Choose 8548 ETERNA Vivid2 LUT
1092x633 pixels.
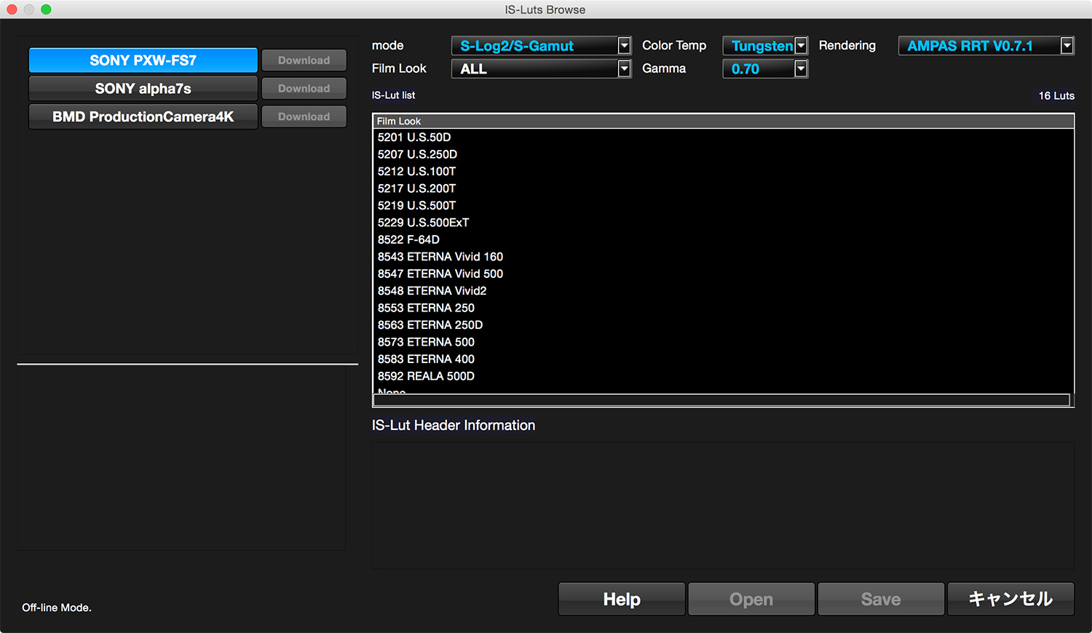(x=432, y=291)
